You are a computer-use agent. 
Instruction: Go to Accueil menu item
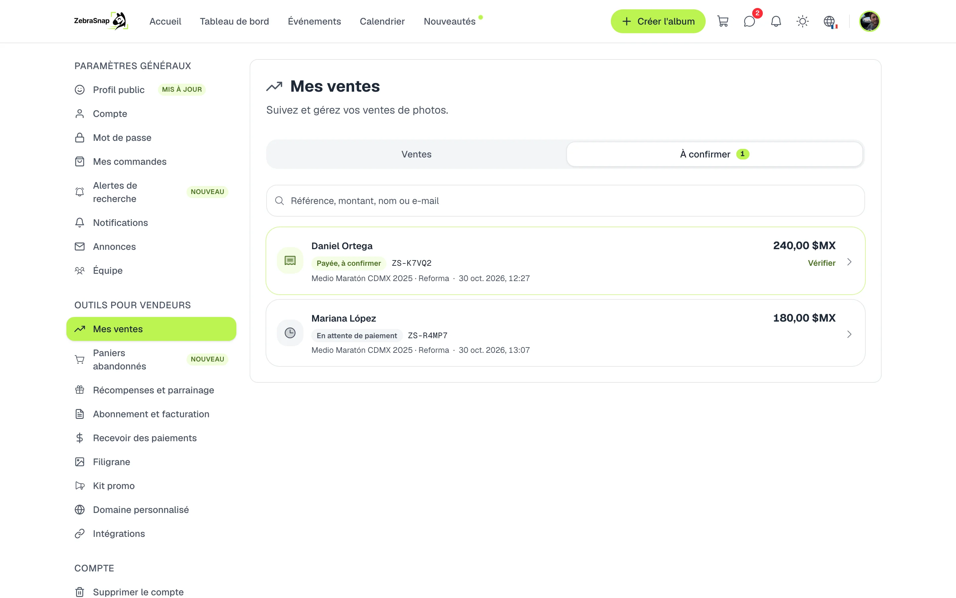(x=165, y=21)
